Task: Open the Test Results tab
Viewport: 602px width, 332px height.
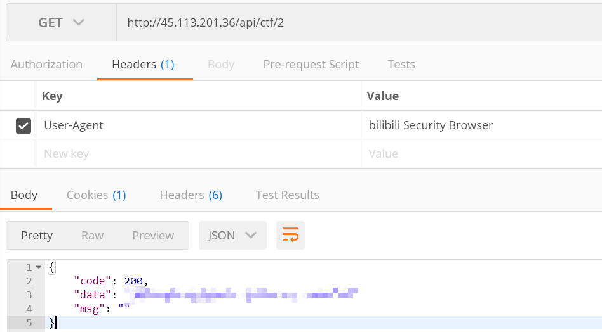Action: point(287,195)
